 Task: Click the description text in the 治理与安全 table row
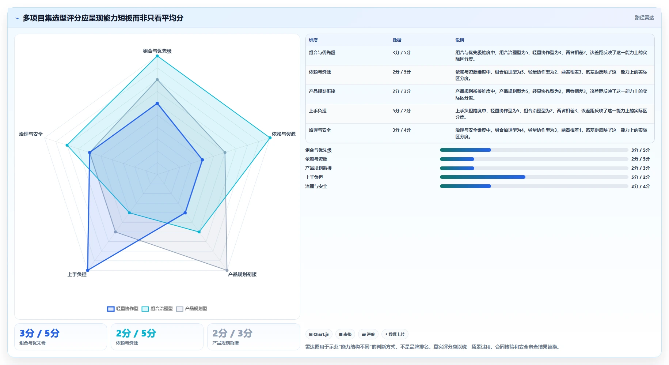tap(551, 133)
